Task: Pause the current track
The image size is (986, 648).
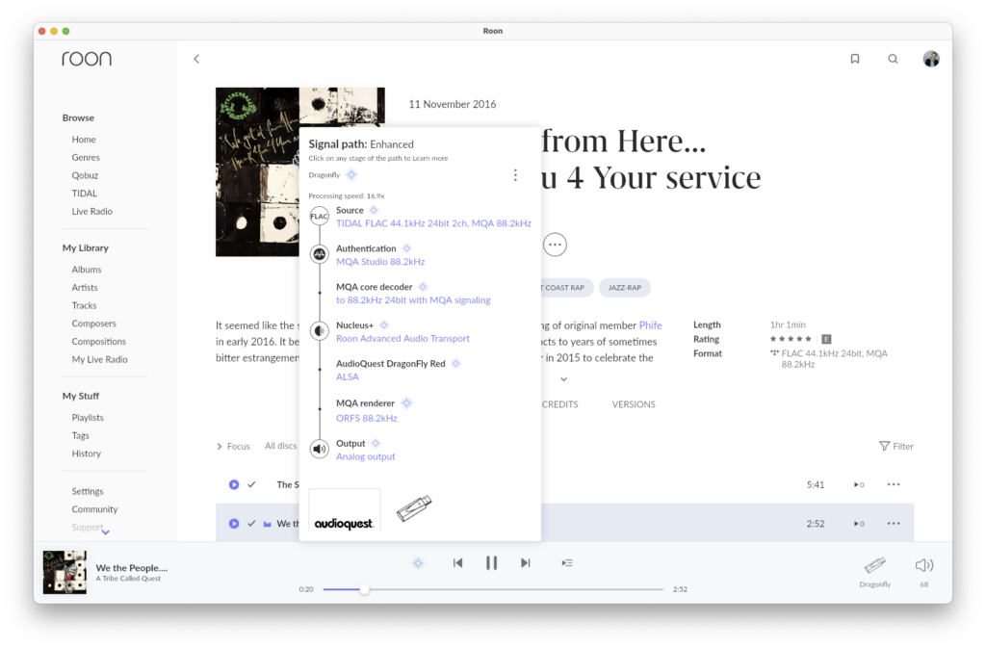Action: [492, 563]
